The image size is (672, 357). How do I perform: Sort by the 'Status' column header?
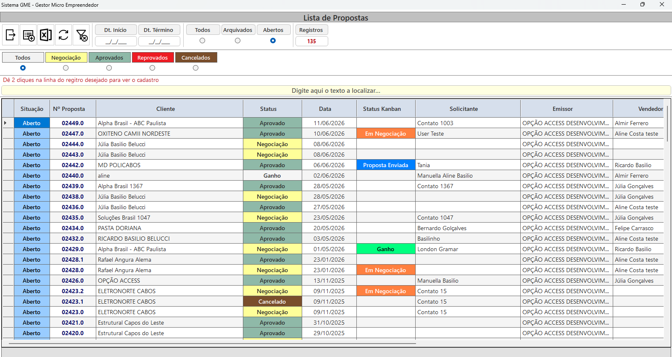coord(272,109)
